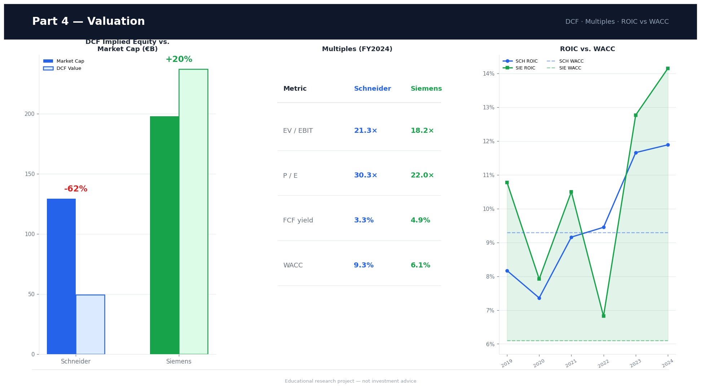Open the Schneider column header

coord(372,89)
